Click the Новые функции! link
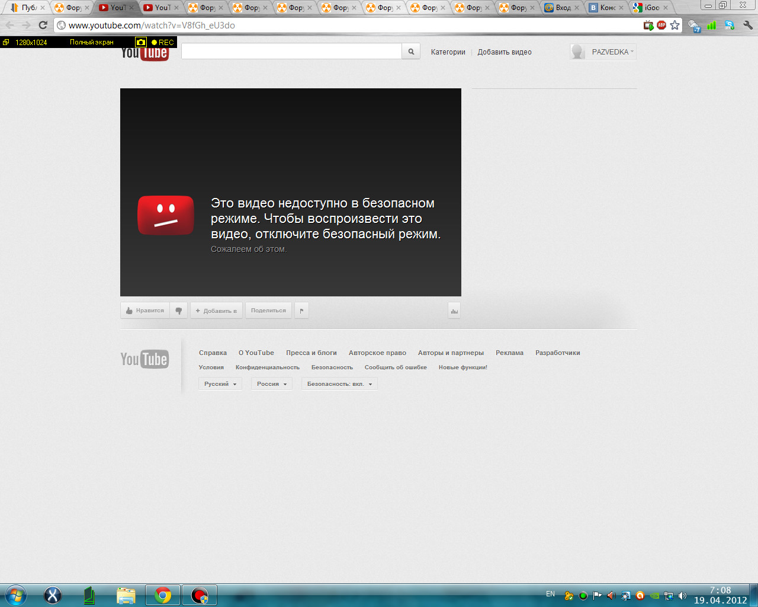758x607 pixels. [463, 368]
